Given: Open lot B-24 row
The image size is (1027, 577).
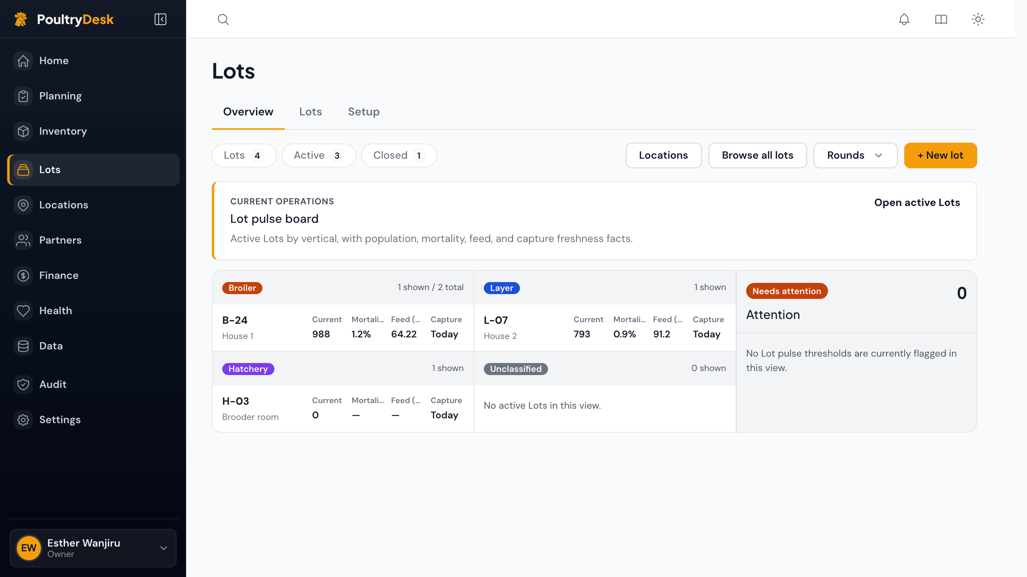Looking at the screenshot, I should click(343, 327).
